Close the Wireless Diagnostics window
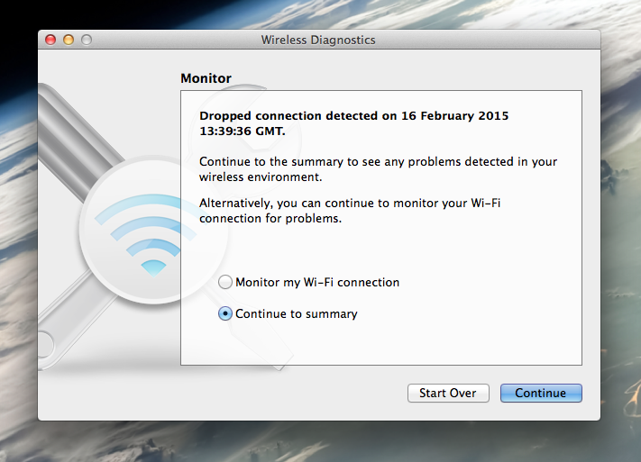This screenshot has height=462, width=641. (50, 40)
